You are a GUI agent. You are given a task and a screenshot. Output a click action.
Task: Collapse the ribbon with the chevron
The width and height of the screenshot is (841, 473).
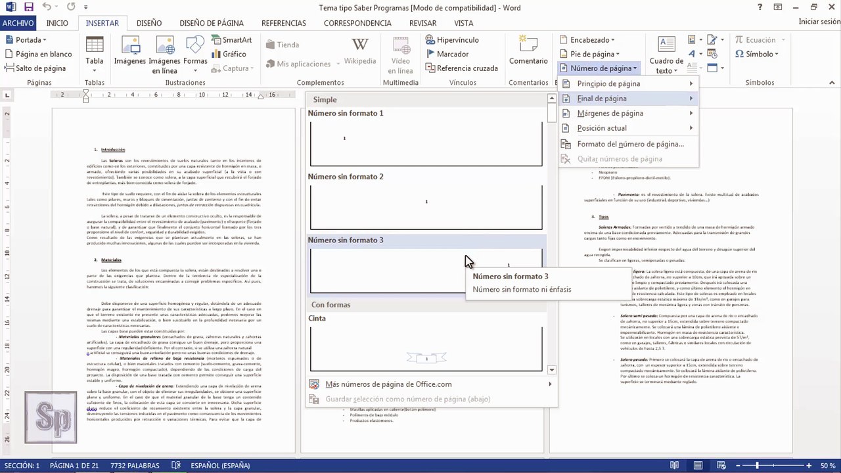click(x=833, y=83)
